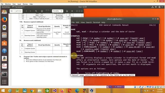This screenshot has height=93, width=165.
Task: Click the network icon in Ubuntu top bar
Action: click(x=153, y=7)
